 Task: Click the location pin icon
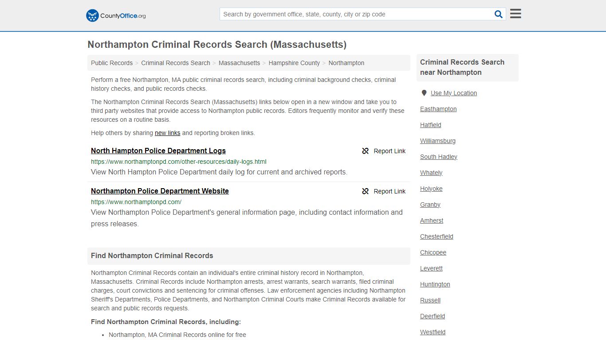coord(424,93)
